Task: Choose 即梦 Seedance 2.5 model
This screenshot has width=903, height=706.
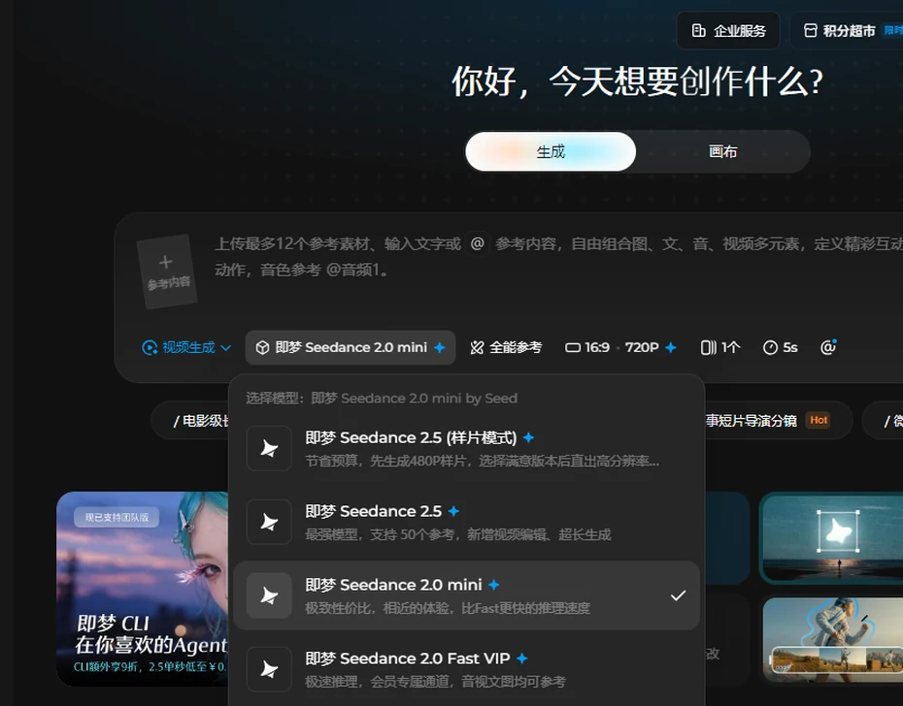Action: click(466, 522)
